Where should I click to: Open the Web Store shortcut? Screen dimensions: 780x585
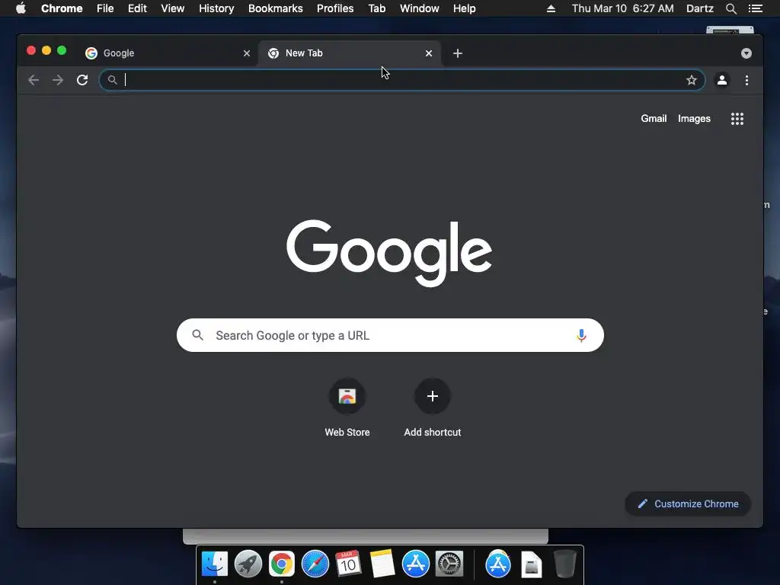347,408
